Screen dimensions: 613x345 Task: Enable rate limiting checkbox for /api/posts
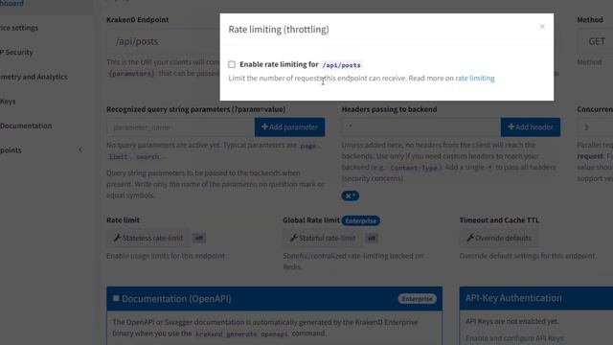(232, 64)
